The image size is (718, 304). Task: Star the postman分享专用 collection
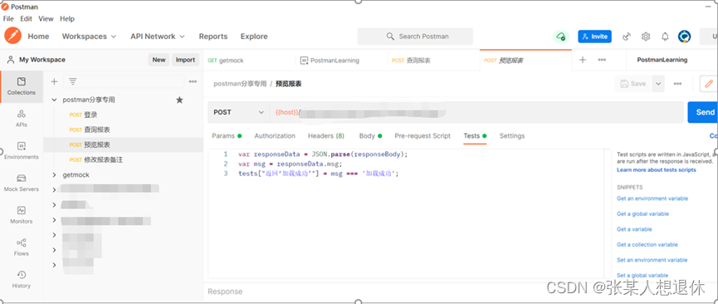[179, 100]
